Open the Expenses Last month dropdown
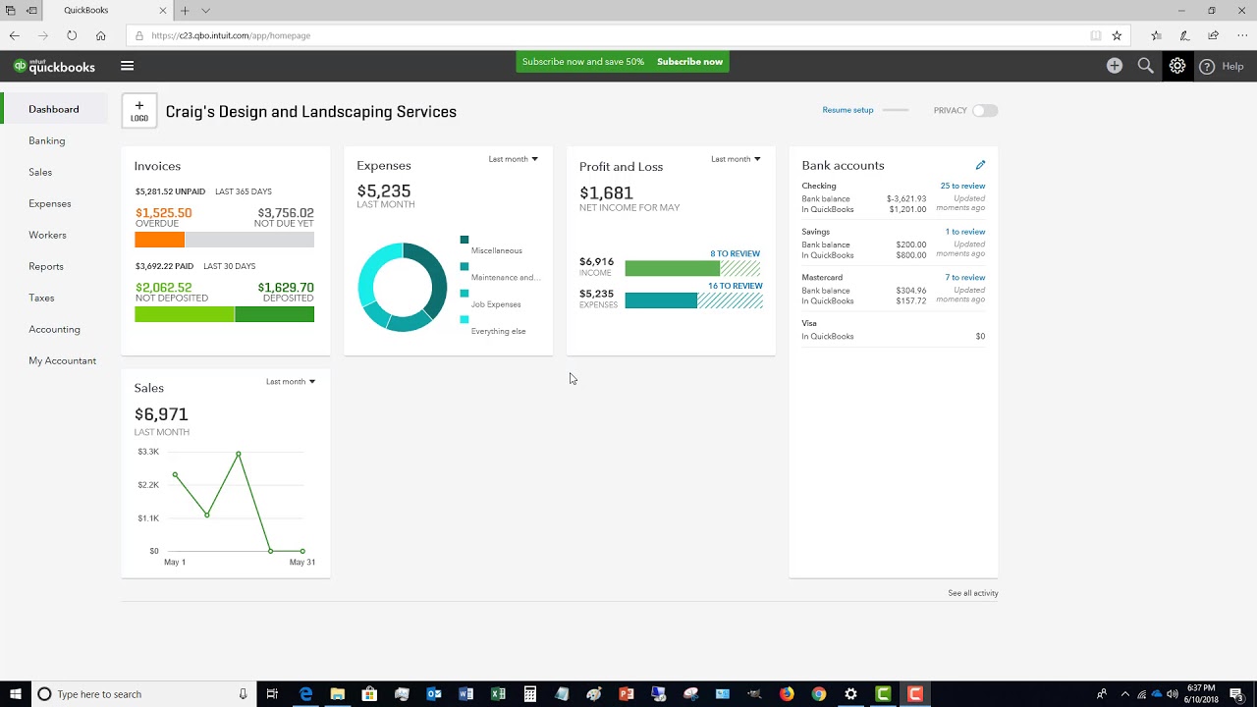This screenshot has width=1257, height=707. [x=513, y=159]
